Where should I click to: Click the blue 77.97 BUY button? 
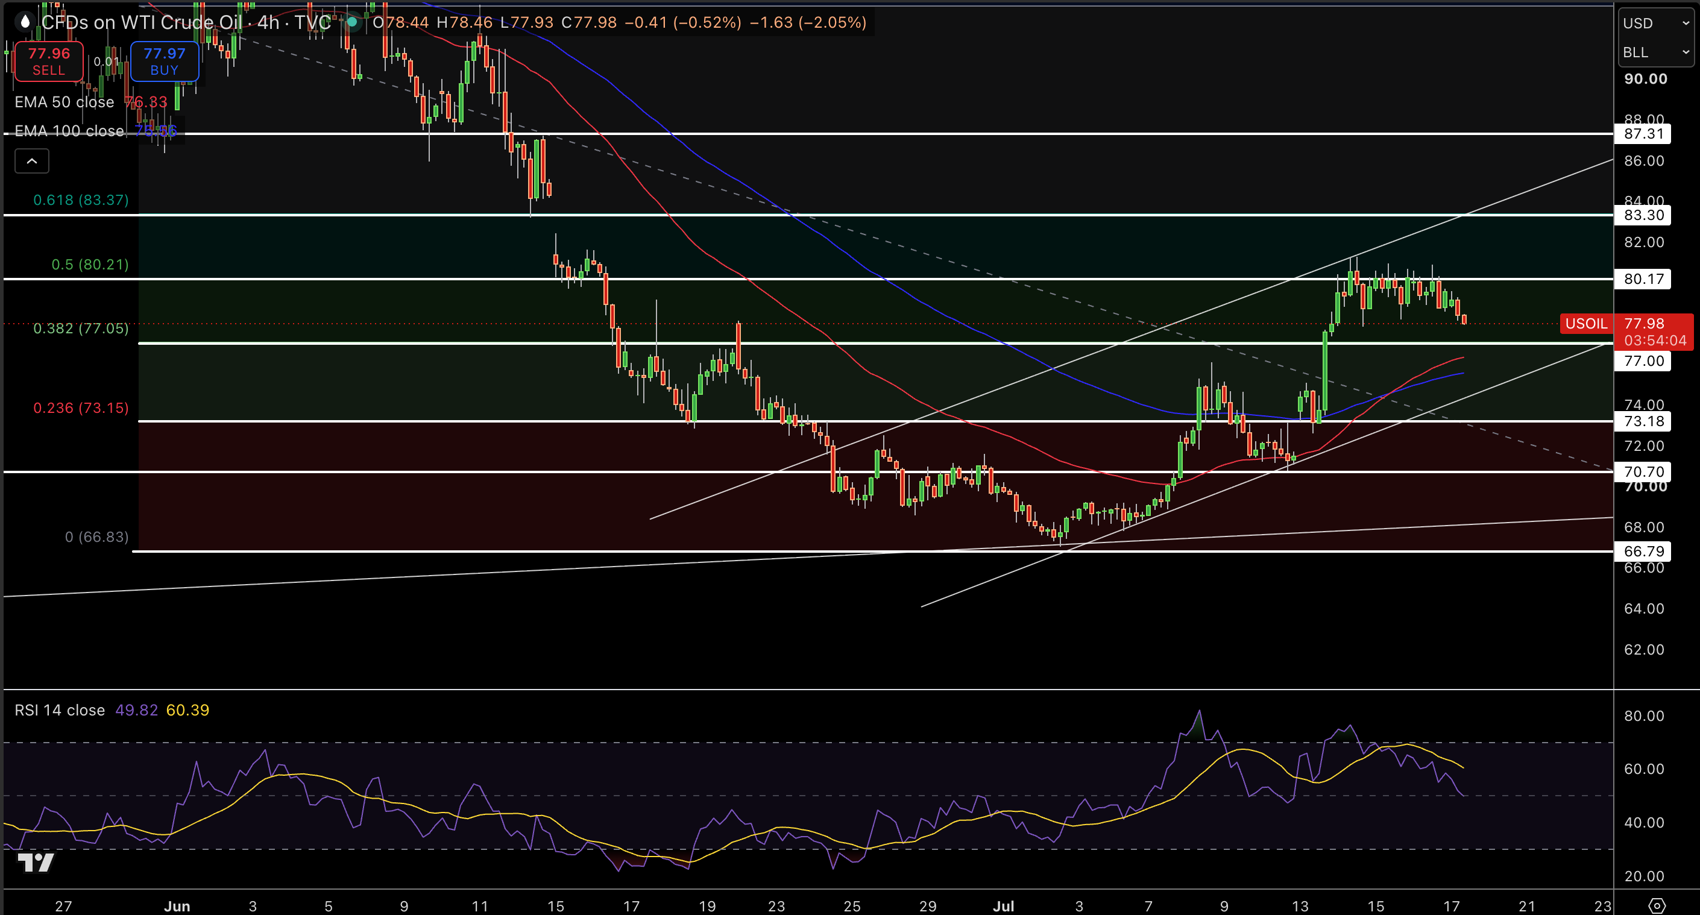[x=165, y=61]
